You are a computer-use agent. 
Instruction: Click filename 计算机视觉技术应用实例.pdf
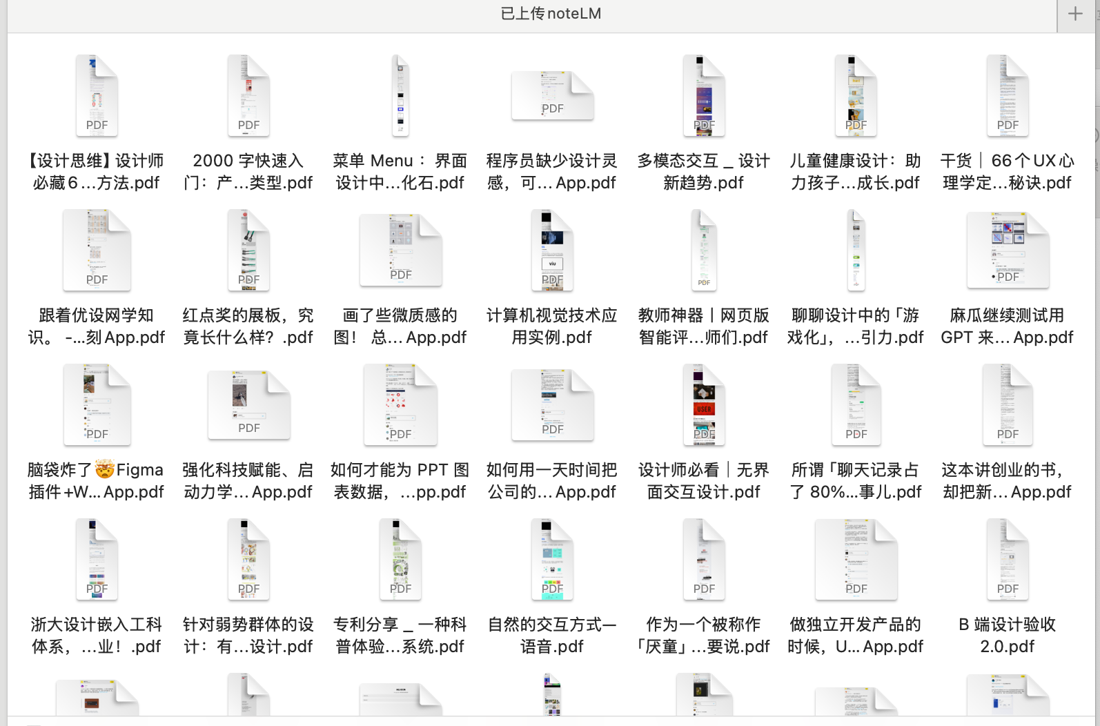(x=552, y=326)
